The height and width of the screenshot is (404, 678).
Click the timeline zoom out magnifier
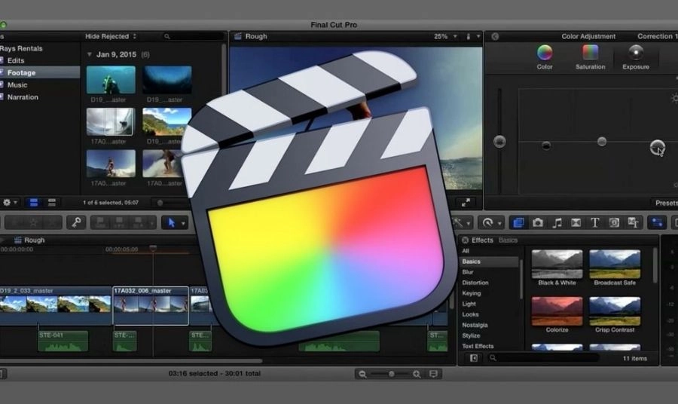pyautogui.click(x=362, y=374)
